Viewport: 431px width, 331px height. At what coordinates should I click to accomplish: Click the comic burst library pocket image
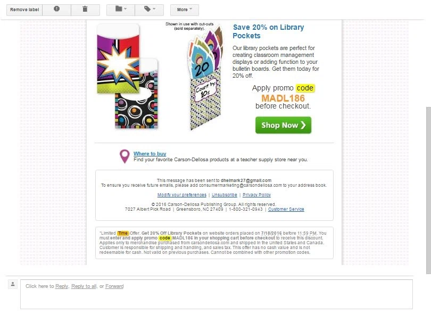click(118, 59)
